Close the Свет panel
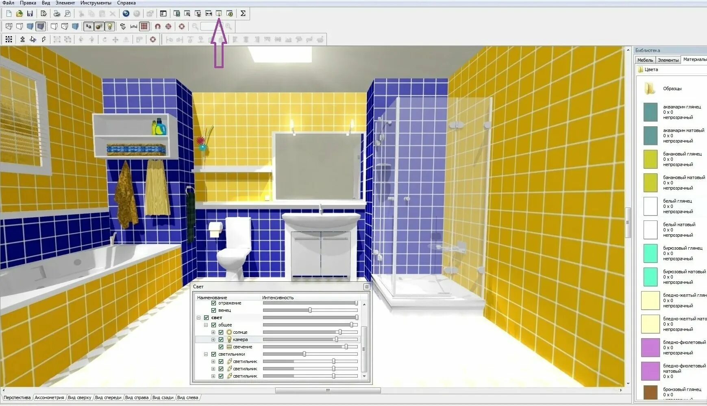The width and height of the screenshot is (707, 406). [366, 287]
